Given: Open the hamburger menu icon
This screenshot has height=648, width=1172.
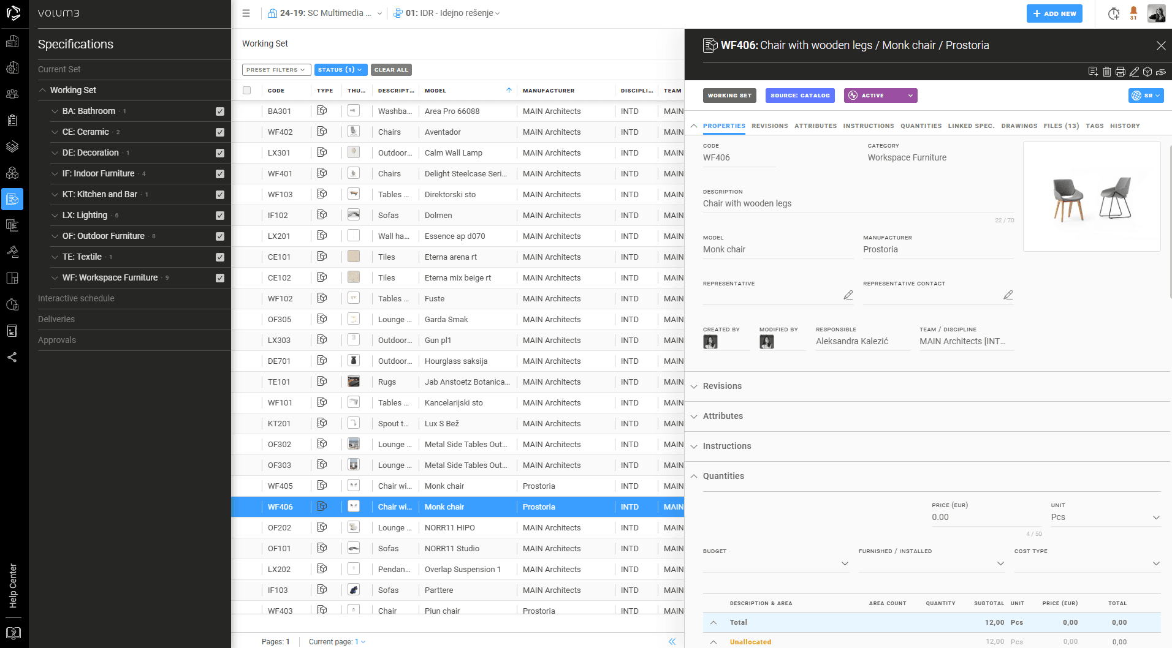Looking at the screenshot, I should pyautogui.click(x=246, y=13).
